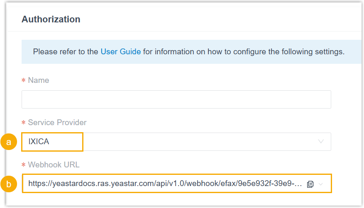Click the red asterisk beside Name

[x=24, y=80]
